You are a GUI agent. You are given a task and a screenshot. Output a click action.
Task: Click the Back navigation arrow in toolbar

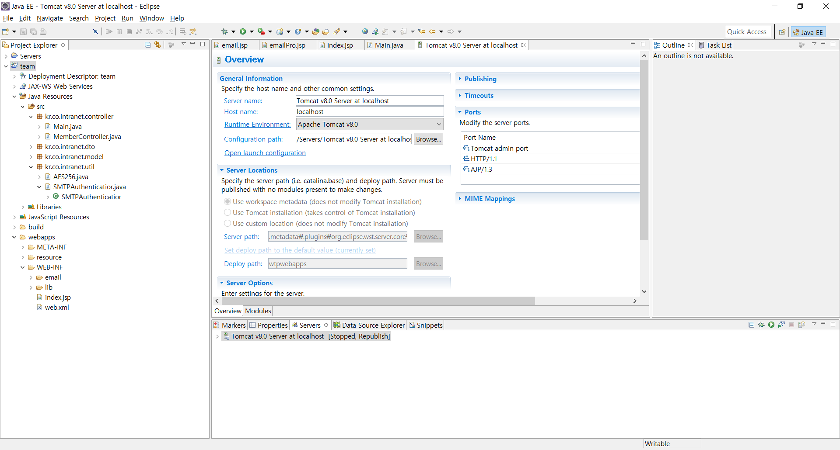tap(432, 31)
